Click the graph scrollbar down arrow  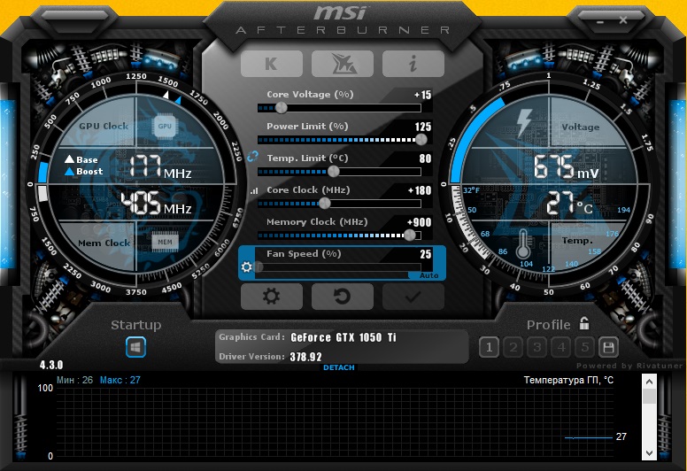[649, 453]
